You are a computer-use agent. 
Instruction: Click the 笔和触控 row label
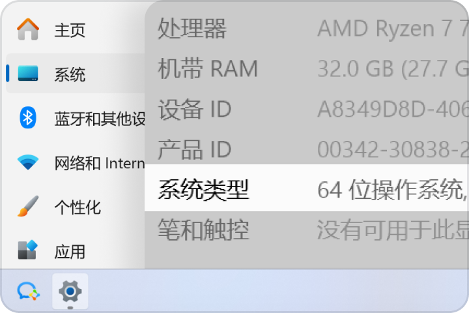point(203,230)
